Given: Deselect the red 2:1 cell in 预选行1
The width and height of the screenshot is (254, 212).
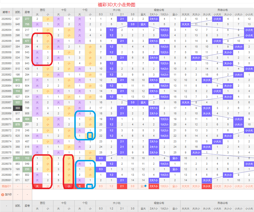Looking at the screenshot, I should 122,186.
